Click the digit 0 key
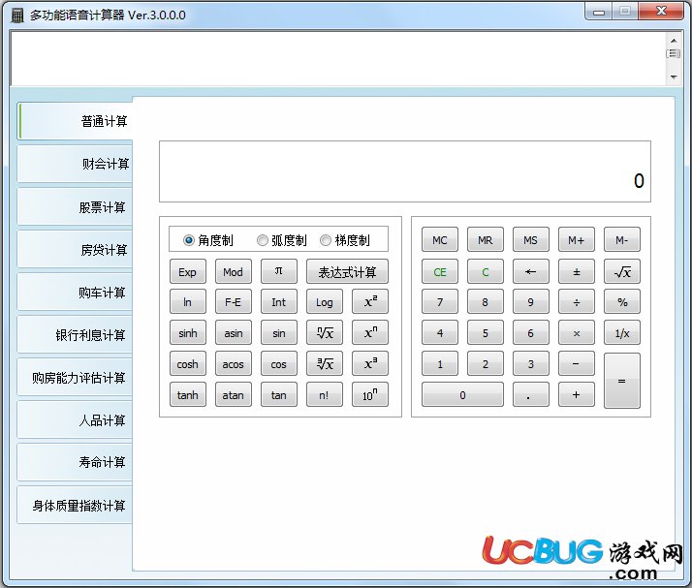 point(462,394)
